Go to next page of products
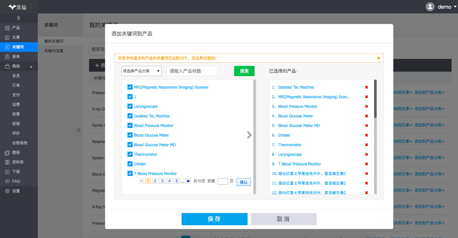The height and width of the screenshot is (238, 458). point(188,181)
